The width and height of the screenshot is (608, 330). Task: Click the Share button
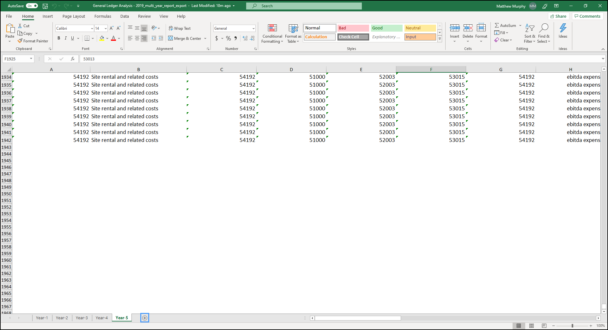[x=558, y=16]
